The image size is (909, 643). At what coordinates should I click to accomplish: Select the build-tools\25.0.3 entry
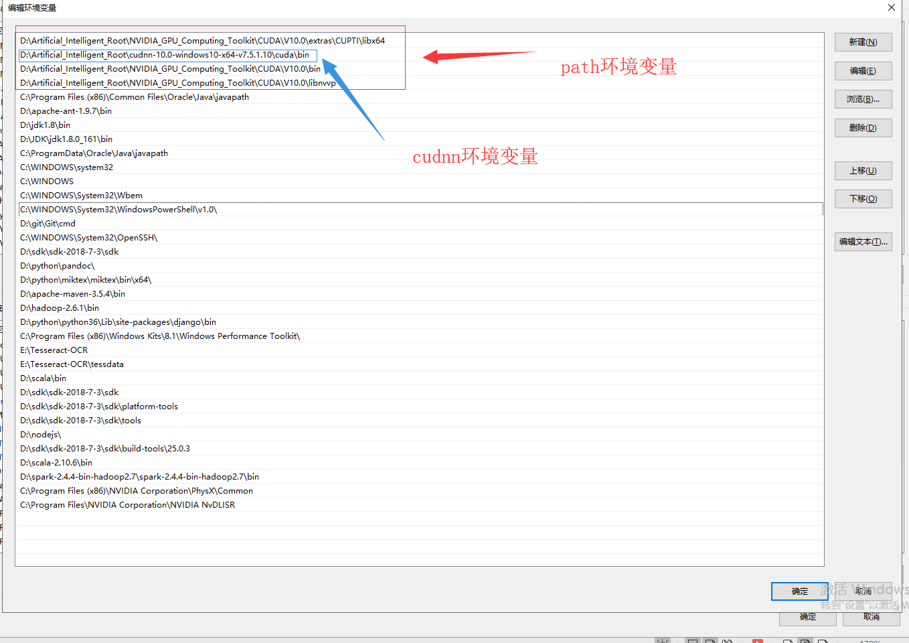[420, 449]
